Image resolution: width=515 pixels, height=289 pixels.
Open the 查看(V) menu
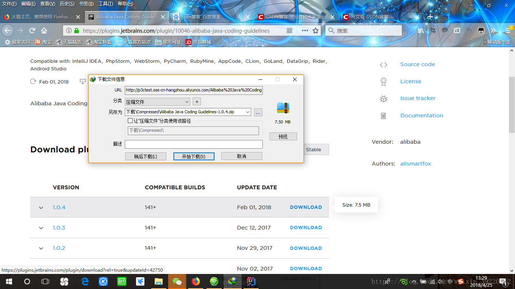[x=48, y=4]
